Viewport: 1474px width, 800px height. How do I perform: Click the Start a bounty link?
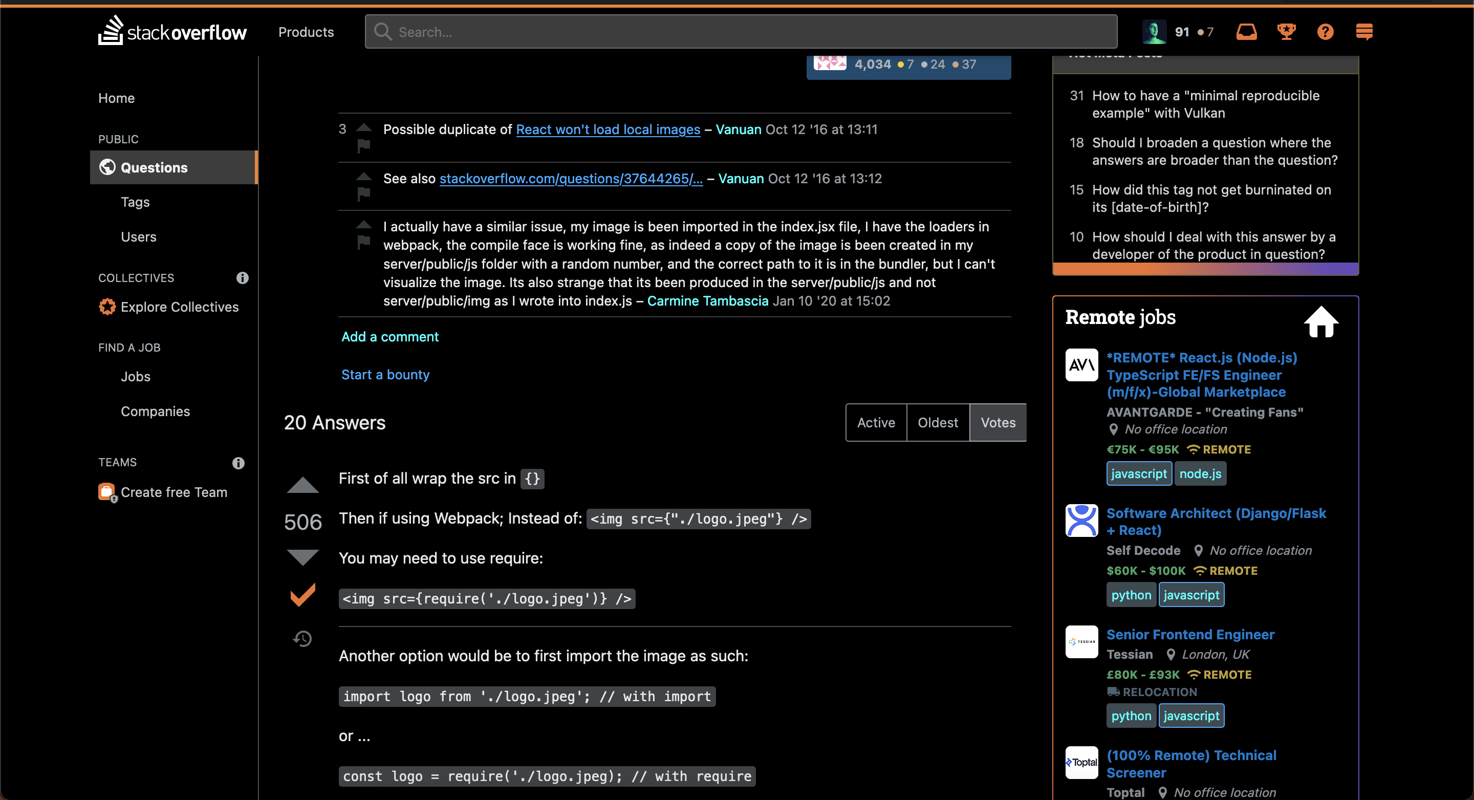[385, 374]
